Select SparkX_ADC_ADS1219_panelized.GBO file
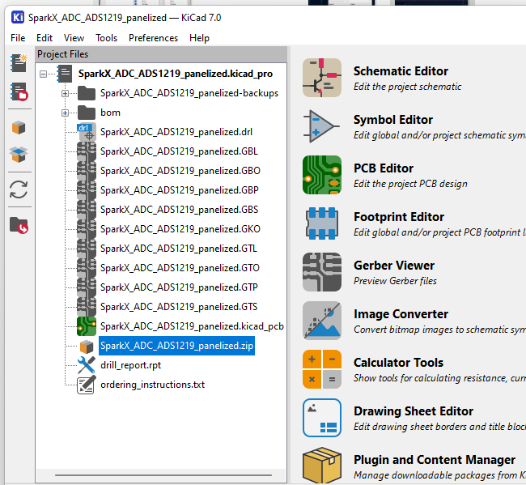The width and height of the screenshot is (526, 485). [180, 171]
